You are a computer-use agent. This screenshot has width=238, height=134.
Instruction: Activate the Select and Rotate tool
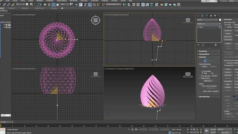click(49, 5)
